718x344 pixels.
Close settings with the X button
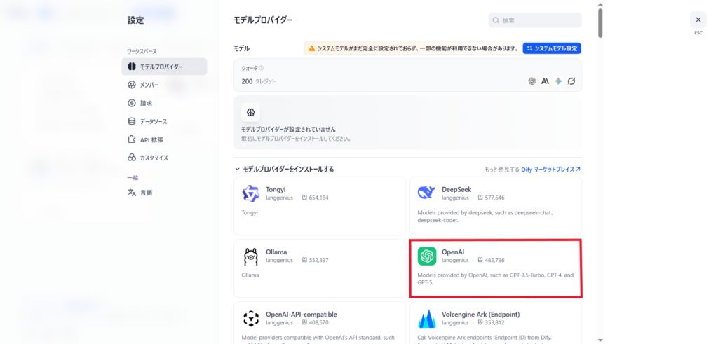698,20
